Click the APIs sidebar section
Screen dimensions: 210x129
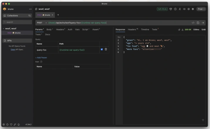click(17, 41)
